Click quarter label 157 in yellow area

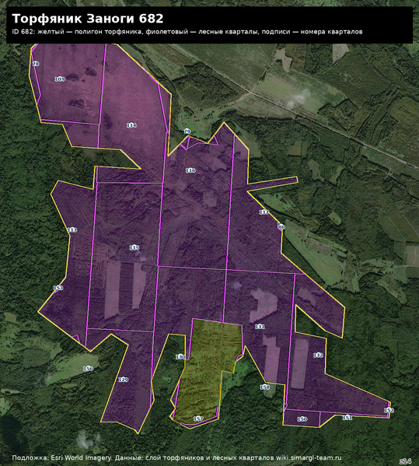198,419
